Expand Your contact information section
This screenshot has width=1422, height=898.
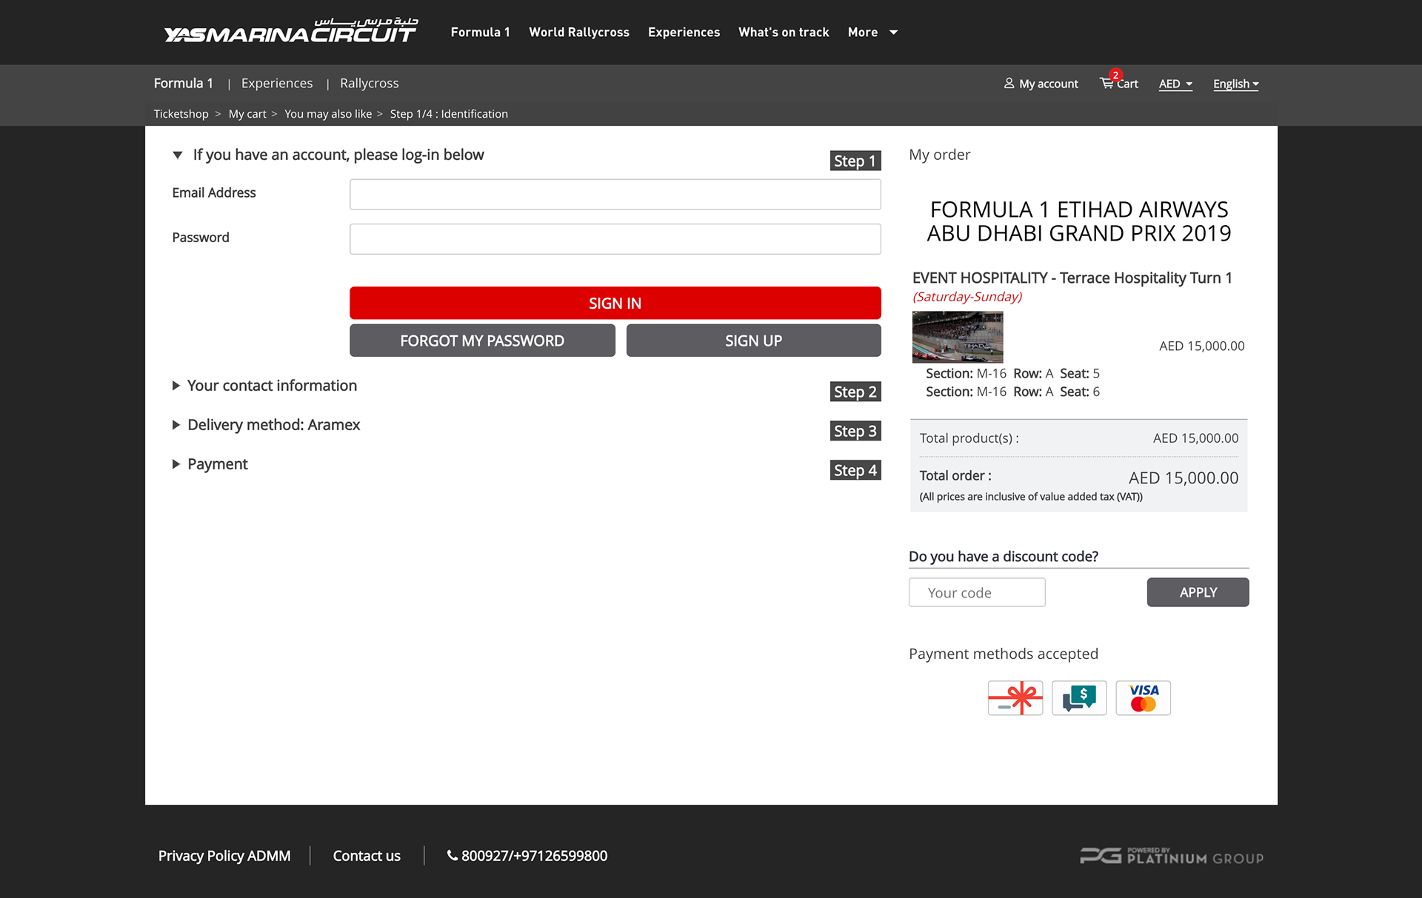[x=176, y=386]
